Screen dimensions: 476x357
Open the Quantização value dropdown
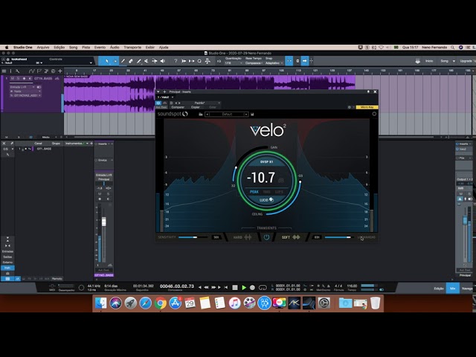tap(233, 63)
